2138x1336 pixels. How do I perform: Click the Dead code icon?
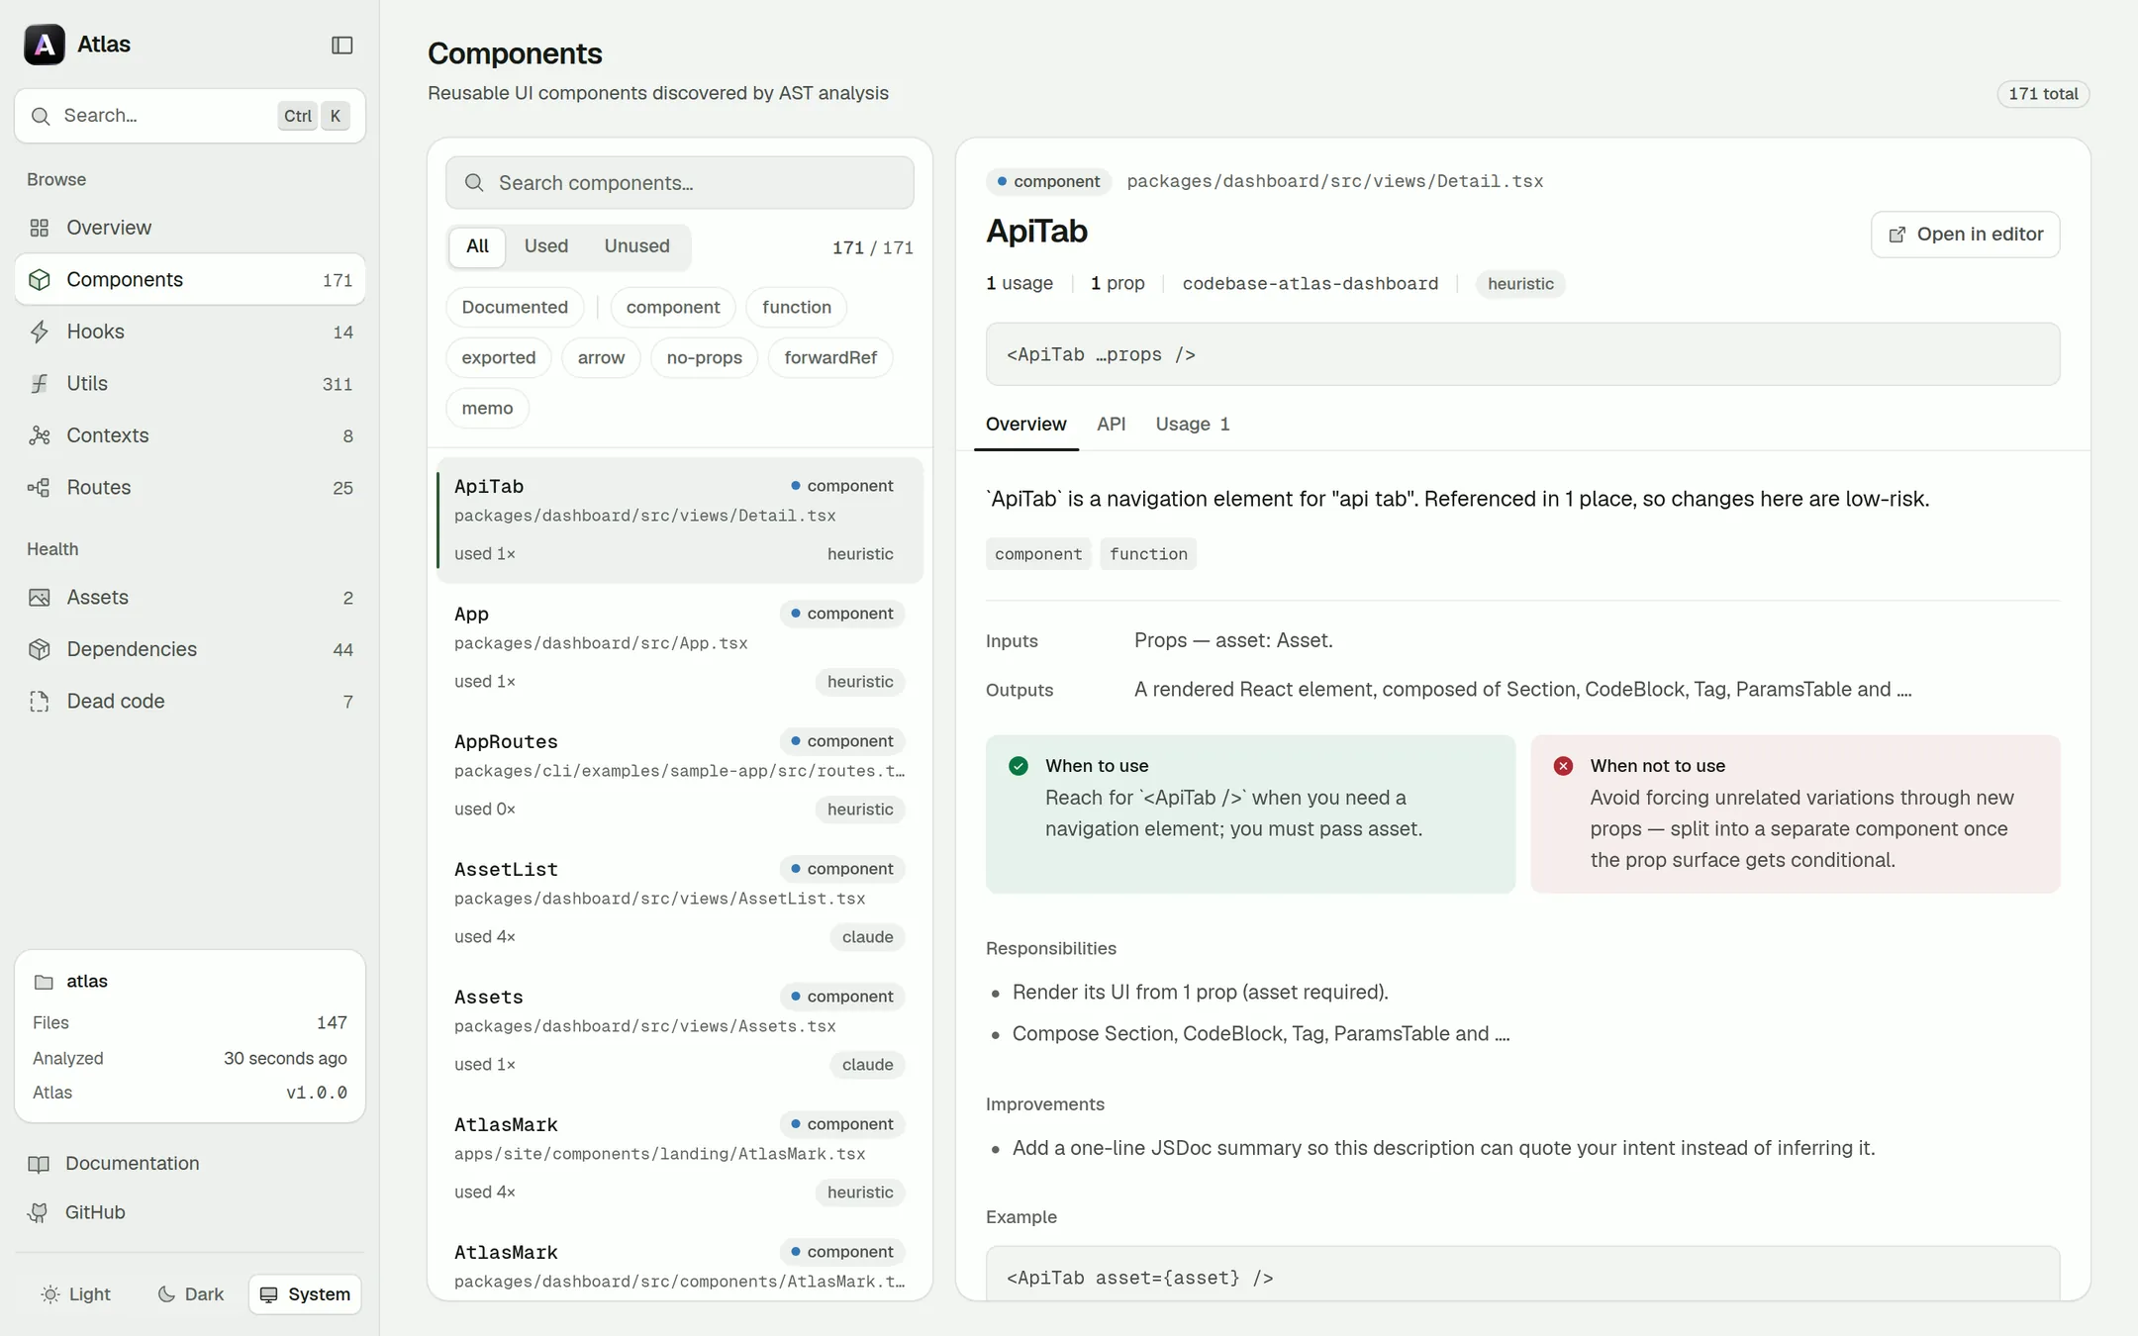point(40,701)
